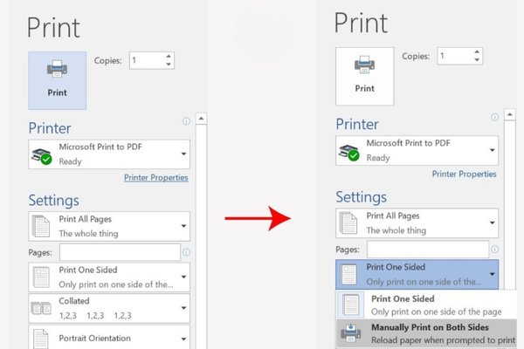Increase copies with up arrow in left panel
Screen dimensions: 524x349
tap(169, 56)
